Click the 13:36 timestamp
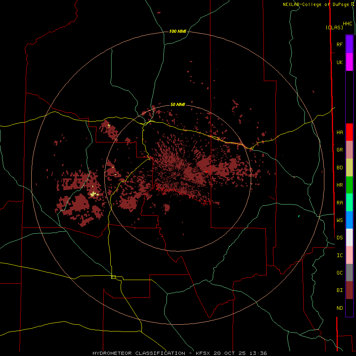Image resolution: width=356 pixels, height=356 pixels. [x=258, y=353]
